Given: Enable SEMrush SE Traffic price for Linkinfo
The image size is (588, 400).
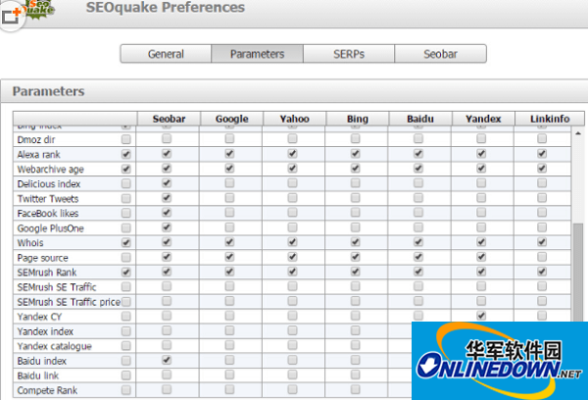Looking at the screenshot, I should click(542, 301).
